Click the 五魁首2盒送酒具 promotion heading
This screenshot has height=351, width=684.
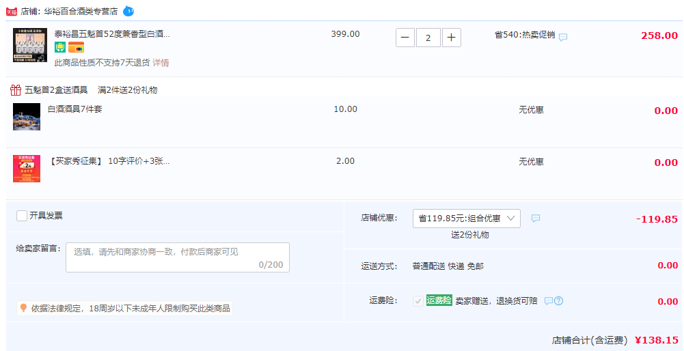[56, 90]
